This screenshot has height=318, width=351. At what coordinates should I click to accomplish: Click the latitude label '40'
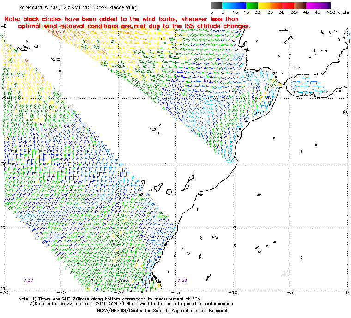(x=4, y=26)
